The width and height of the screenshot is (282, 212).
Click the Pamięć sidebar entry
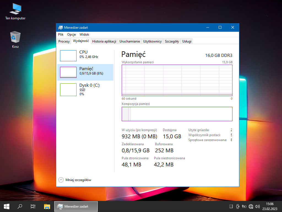tap(85, 72)
